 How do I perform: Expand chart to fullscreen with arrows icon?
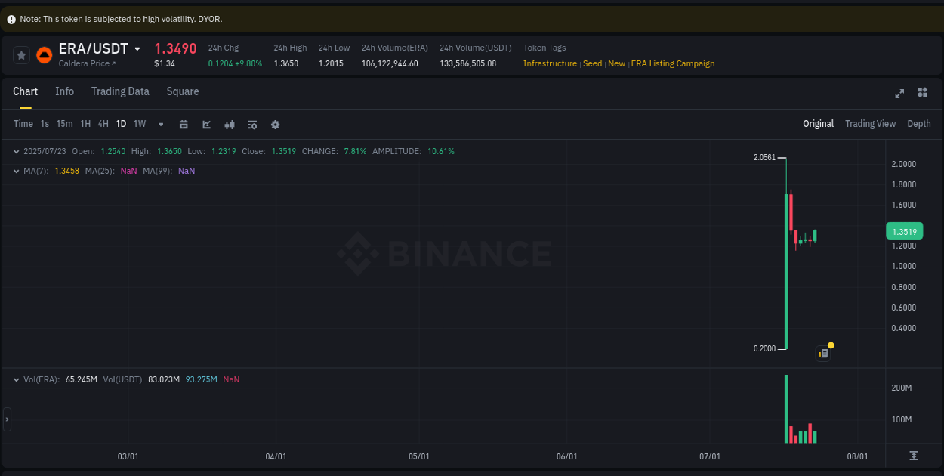pyautogui.click(x=899, y=93)
